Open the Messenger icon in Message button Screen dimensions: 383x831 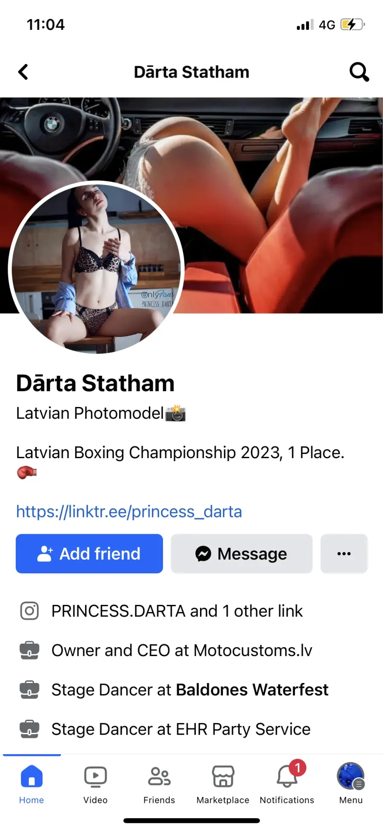pyautogui.click(x=203, y=554)
